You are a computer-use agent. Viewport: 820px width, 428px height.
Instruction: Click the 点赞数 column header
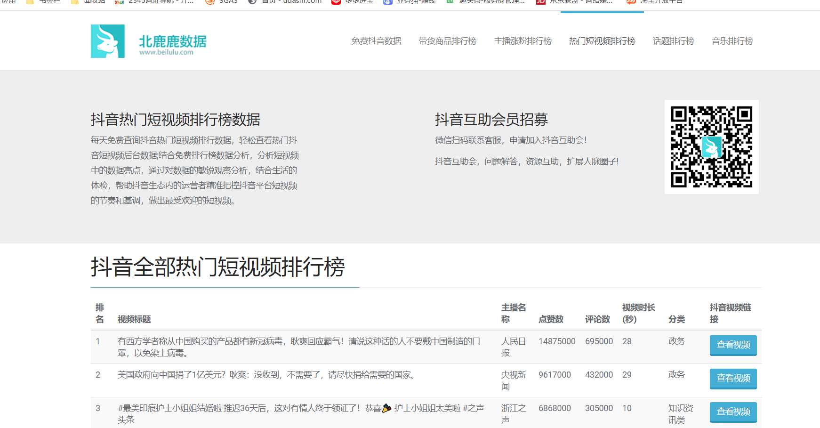tap(551, 319)
